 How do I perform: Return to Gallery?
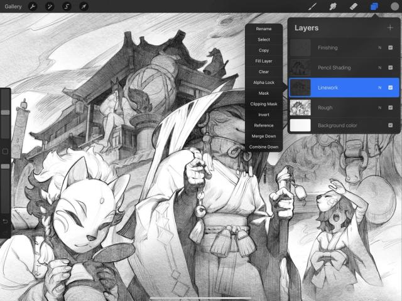13,6
